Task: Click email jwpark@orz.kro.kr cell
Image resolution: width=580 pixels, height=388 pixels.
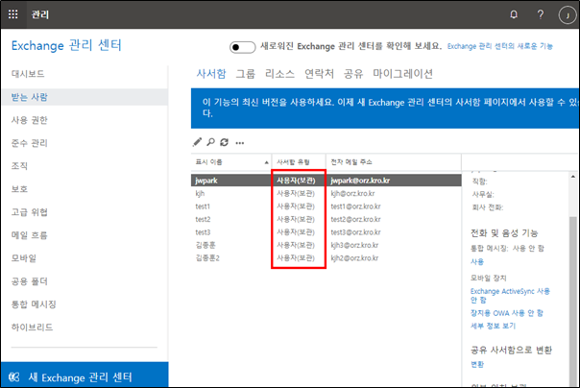Action: [360, 181]
